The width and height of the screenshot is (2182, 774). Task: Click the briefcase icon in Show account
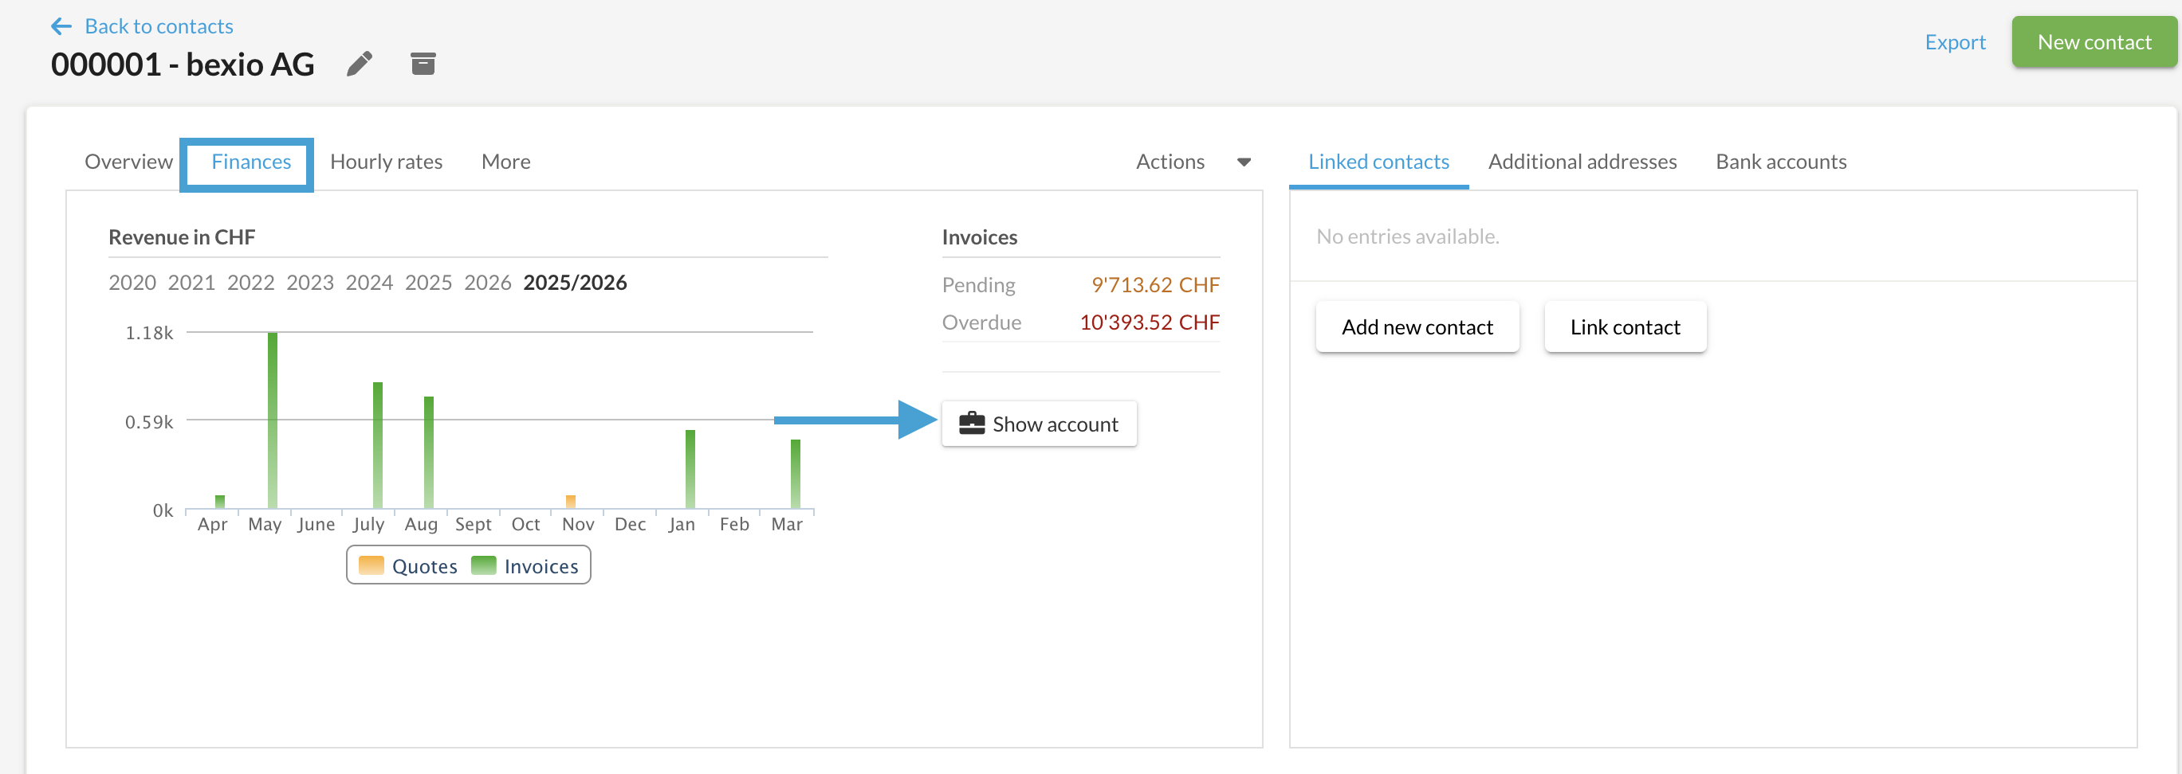pos(972,423)
